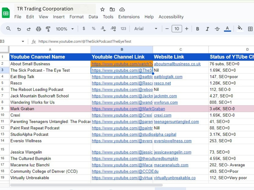Expand the name box dropdown arrow
This screenshot has height=190, width=254.
23,42
